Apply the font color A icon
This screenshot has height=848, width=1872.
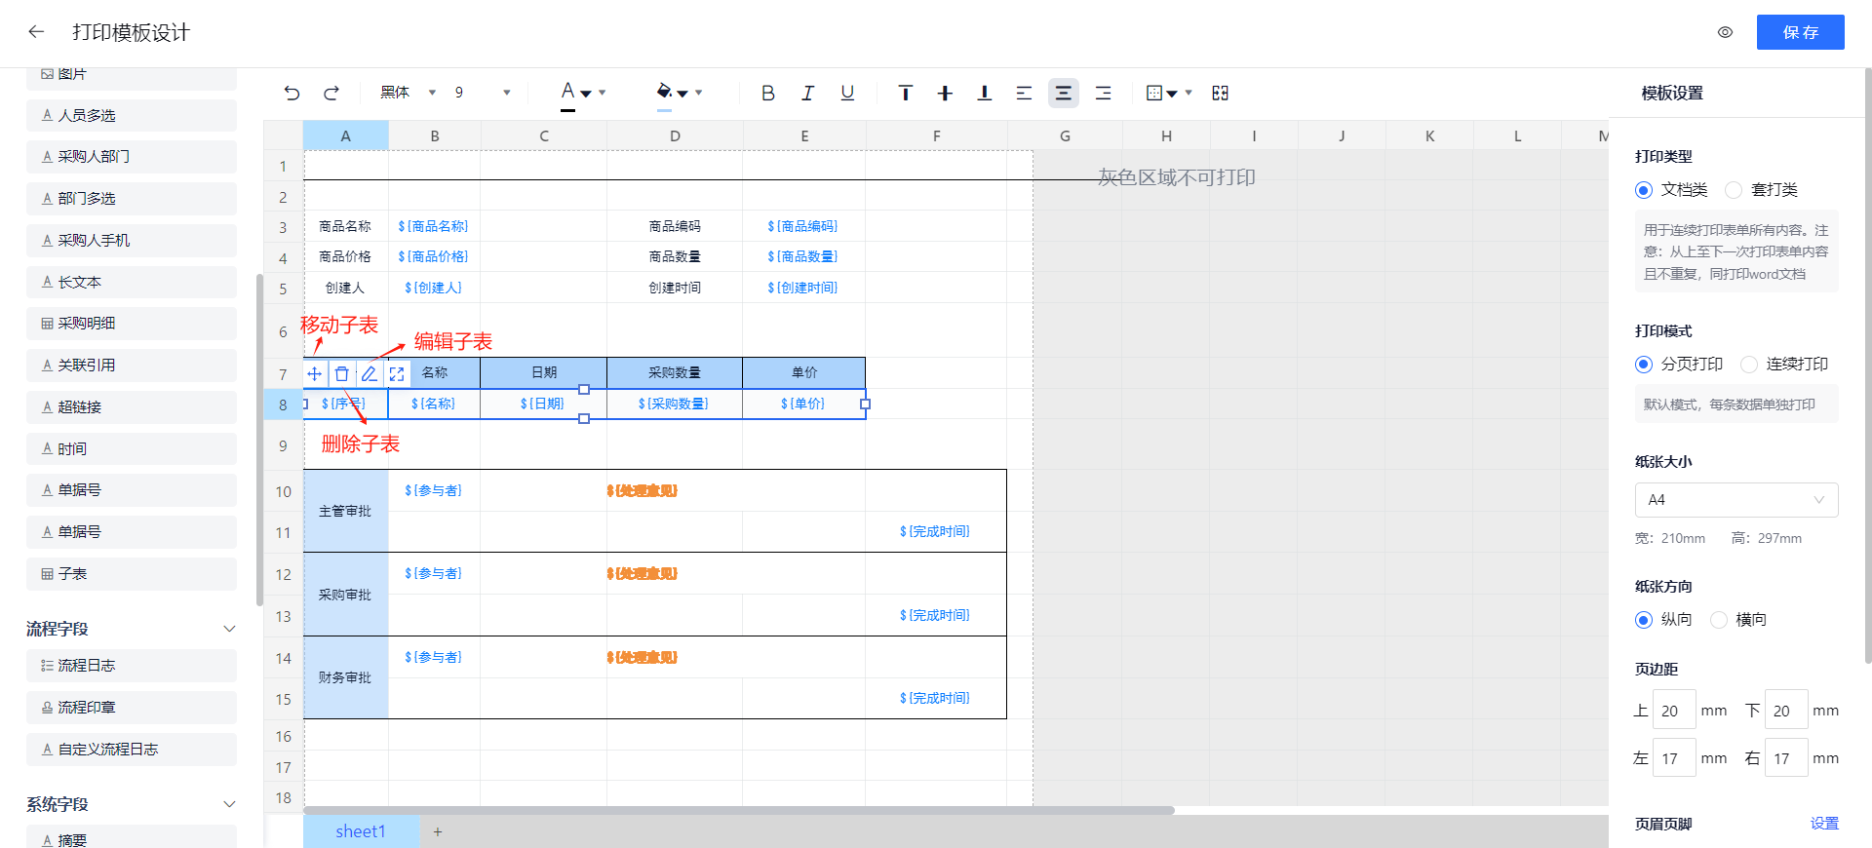(x=568, y=93)
